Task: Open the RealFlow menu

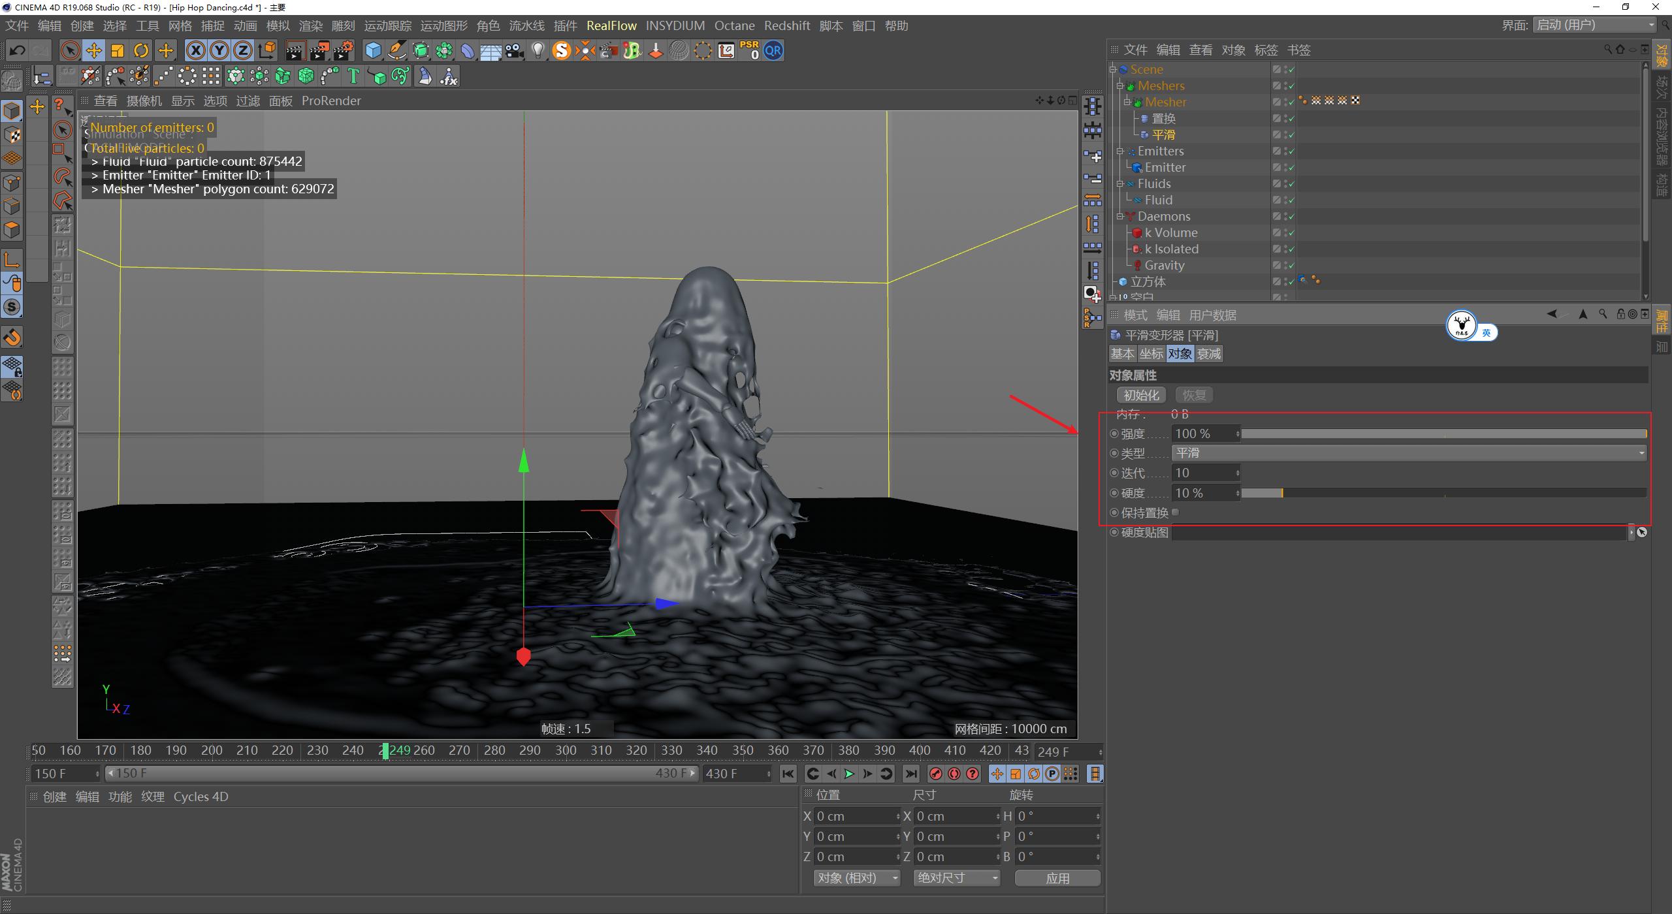Action: 611,25
